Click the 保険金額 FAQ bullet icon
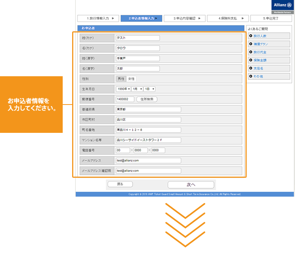Image resolution: width=295 pixels, height=254 pixels. 250,60
